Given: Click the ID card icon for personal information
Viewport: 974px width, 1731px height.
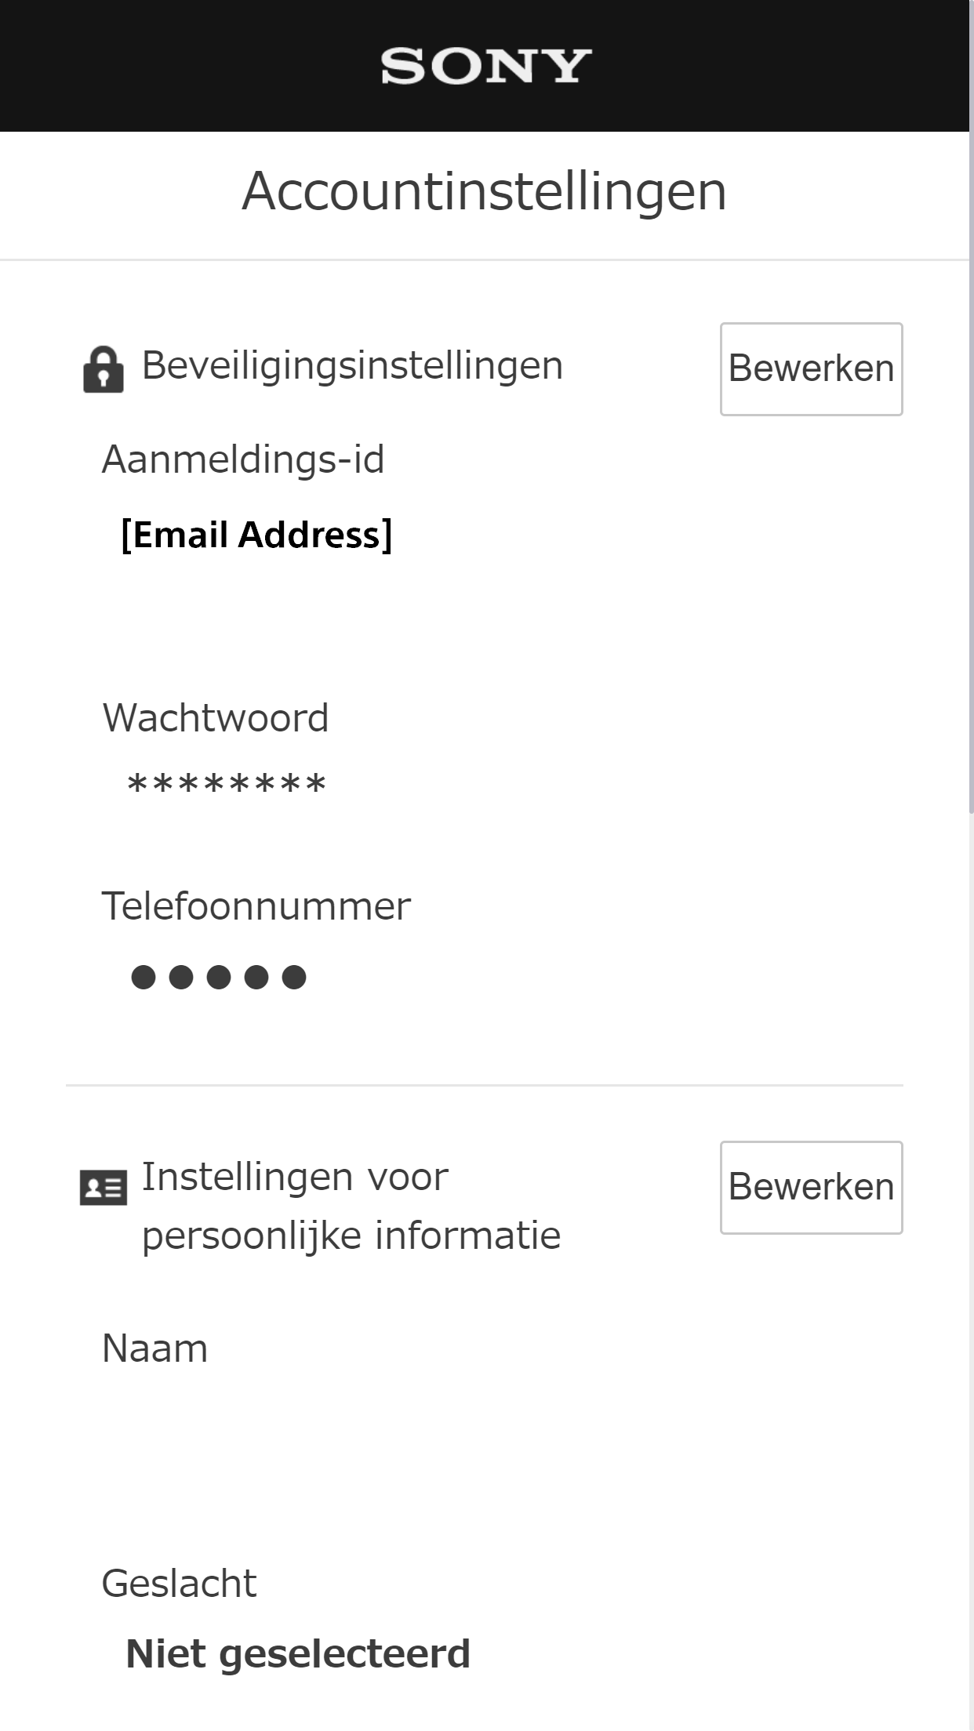Looking at the screenshot, I should pos(104,1188).
